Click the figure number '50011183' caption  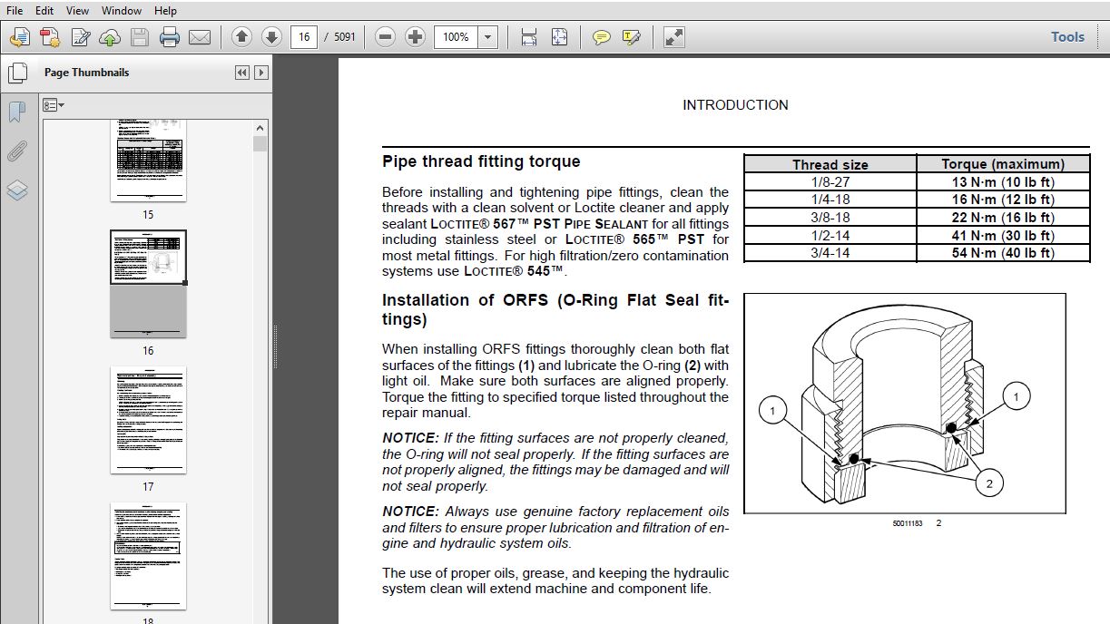pyautogui.click(x=908, y=523)
